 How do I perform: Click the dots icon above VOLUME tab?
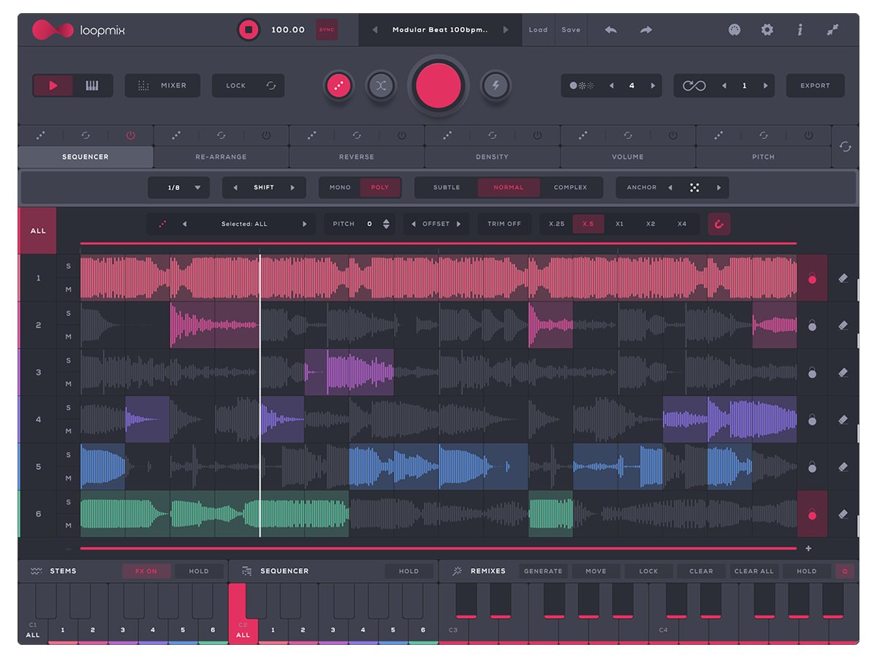tap(583, 135)
